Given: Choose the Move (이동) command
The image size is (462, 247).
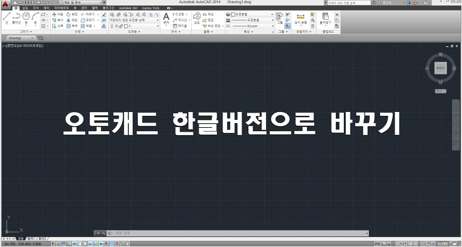Looking at the screenshot, I should click(57, 14).
